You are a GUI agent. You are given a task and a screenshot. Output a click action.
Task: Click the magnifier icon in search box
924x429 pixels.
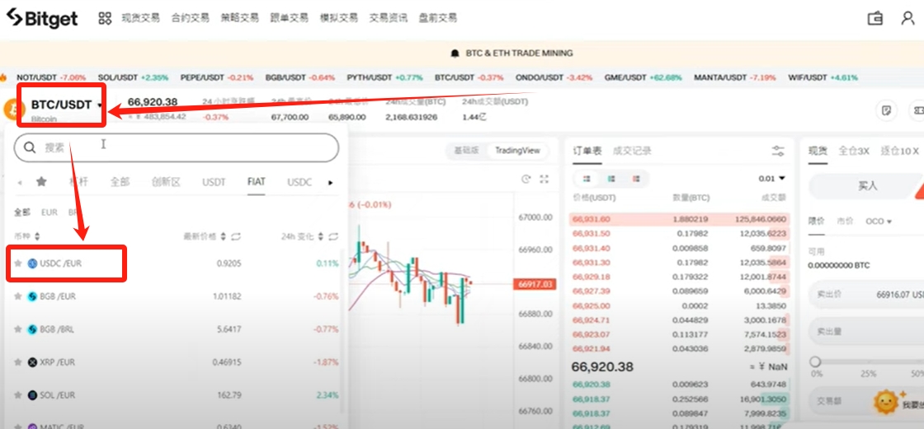point(30,147)
